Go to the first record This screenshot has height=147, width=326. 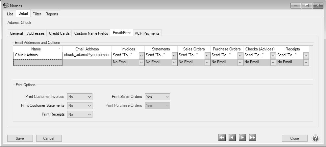click(222, 138)
